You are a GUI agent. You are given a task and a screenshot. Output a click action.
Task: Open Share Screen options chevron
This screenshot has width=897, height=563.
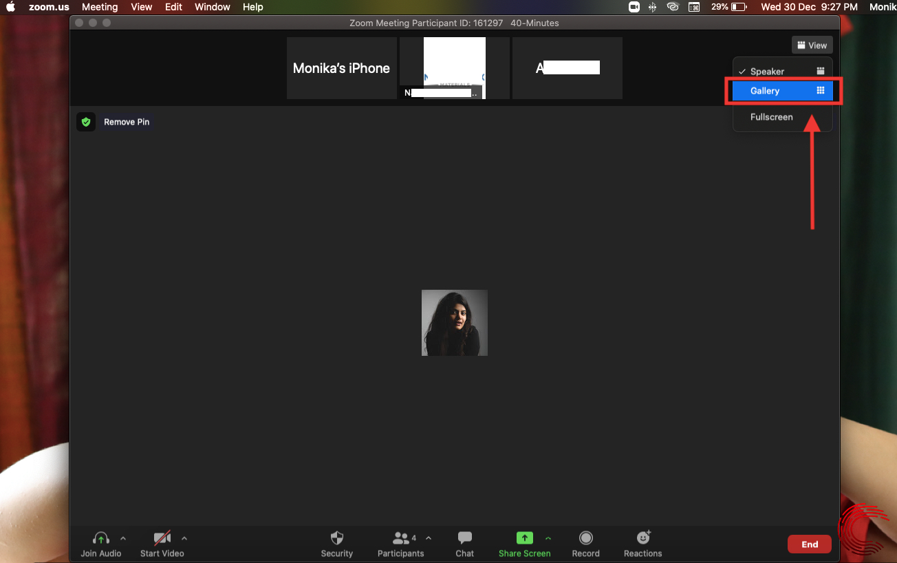click(x=548, y=540)
